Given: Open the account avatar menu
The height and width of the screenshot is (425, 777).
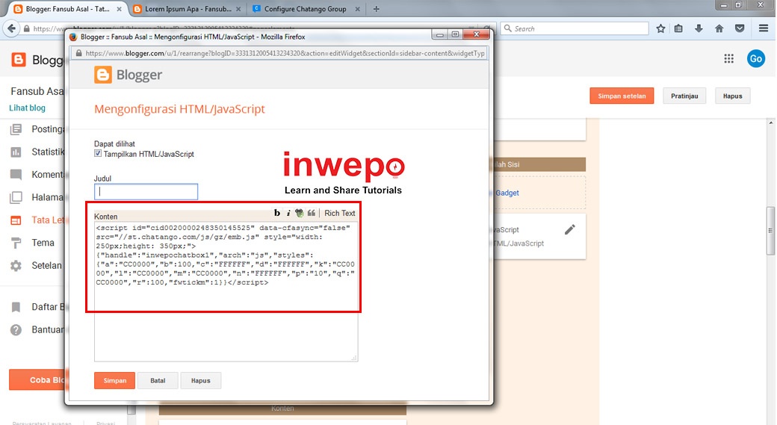Looking at the screenshot, I should coord(755,58).
